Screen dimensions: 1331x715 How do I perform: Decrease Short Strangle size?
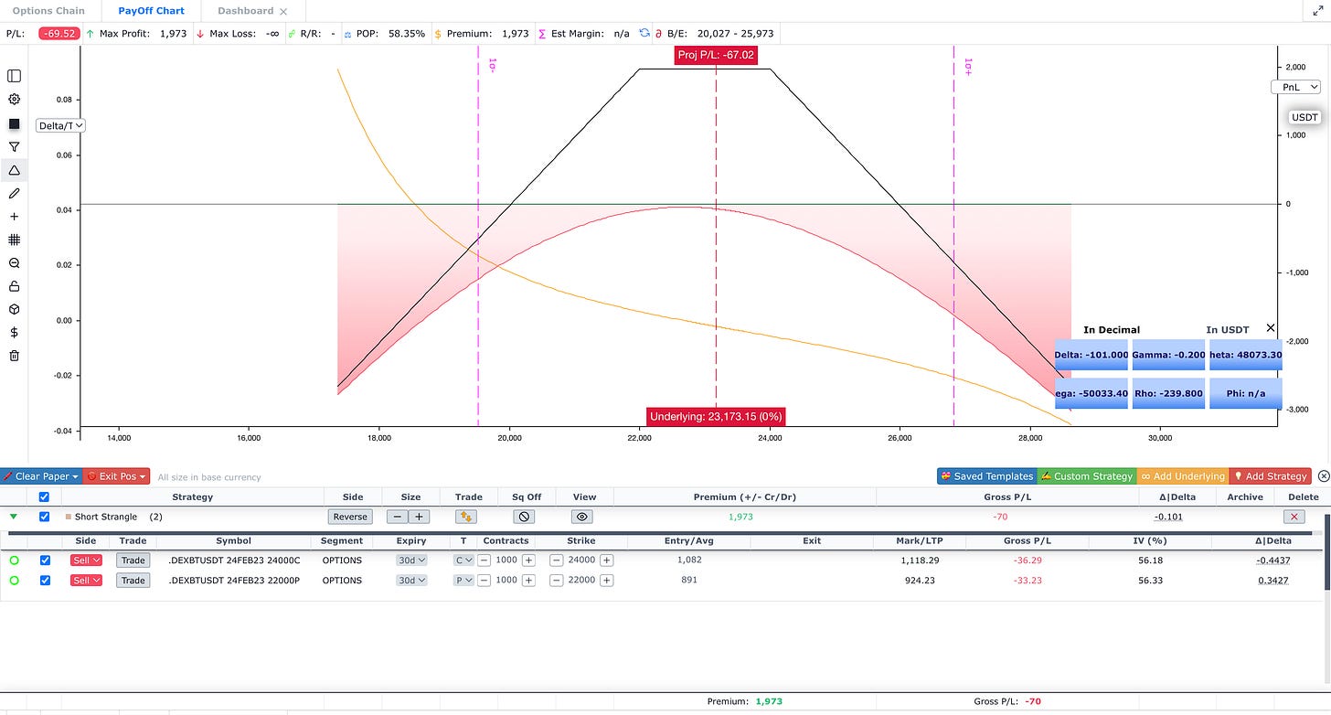click(397, 517)
